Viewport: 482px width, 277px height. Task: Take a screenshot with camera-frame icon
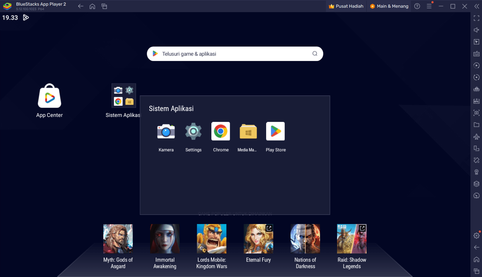click(476, 113)
